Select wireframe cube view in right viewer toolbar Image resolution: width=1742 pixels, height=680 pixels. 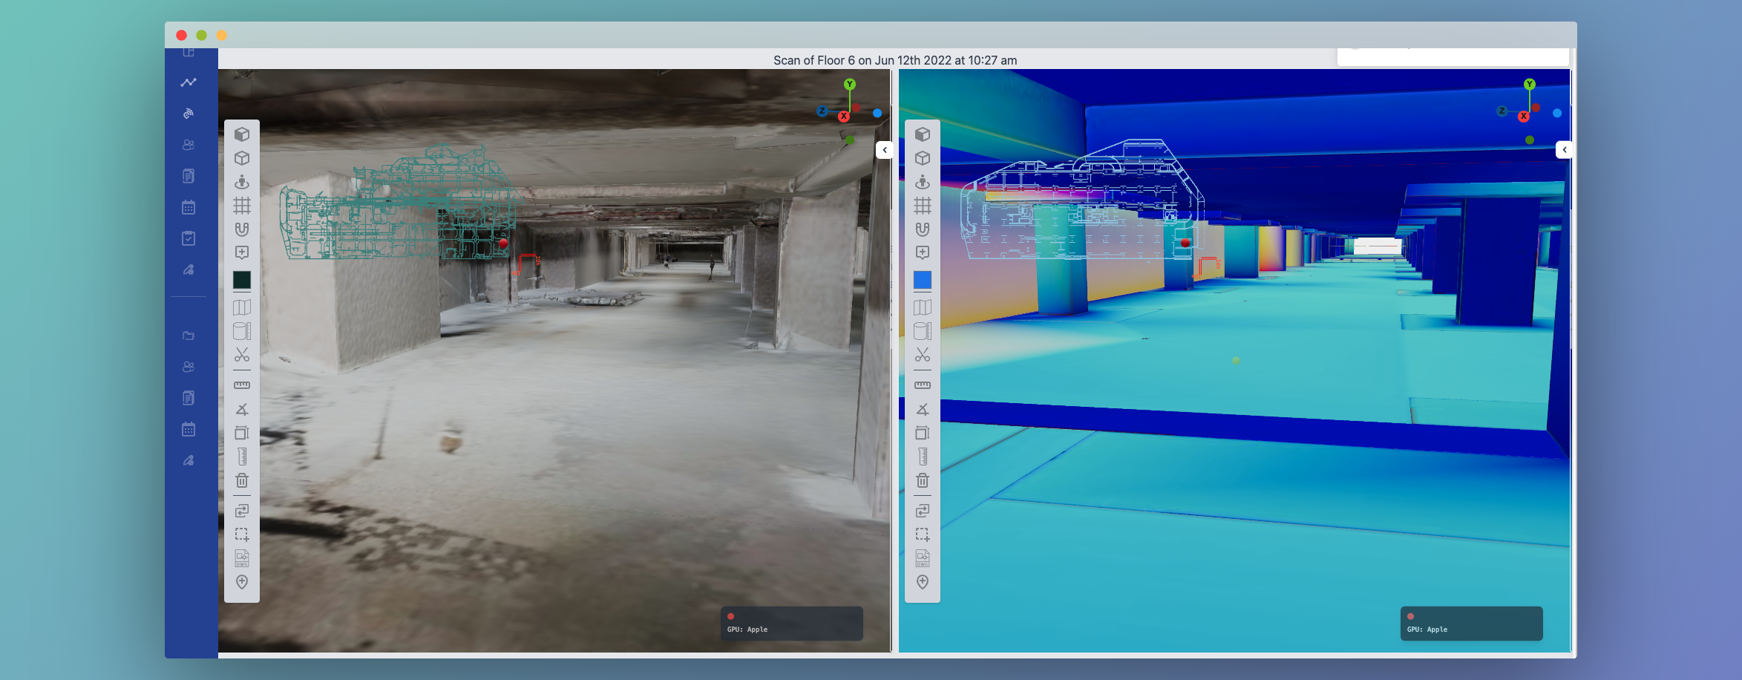point(923,158)
